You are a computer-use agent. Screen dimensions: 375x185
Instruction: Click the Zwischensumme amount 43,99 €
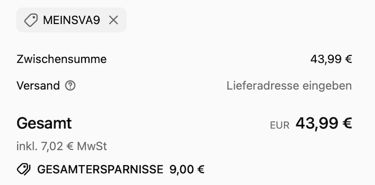pyautogui.click(x=331, y=59)
